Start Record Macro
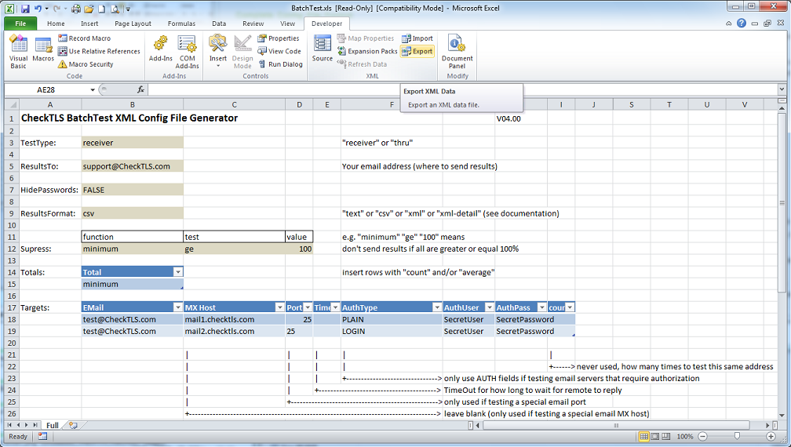 [84, 38]
